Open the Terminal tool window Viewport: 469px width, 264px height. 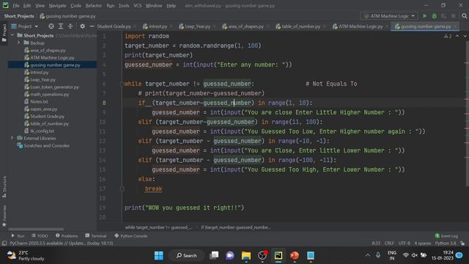tap(96, 236)
